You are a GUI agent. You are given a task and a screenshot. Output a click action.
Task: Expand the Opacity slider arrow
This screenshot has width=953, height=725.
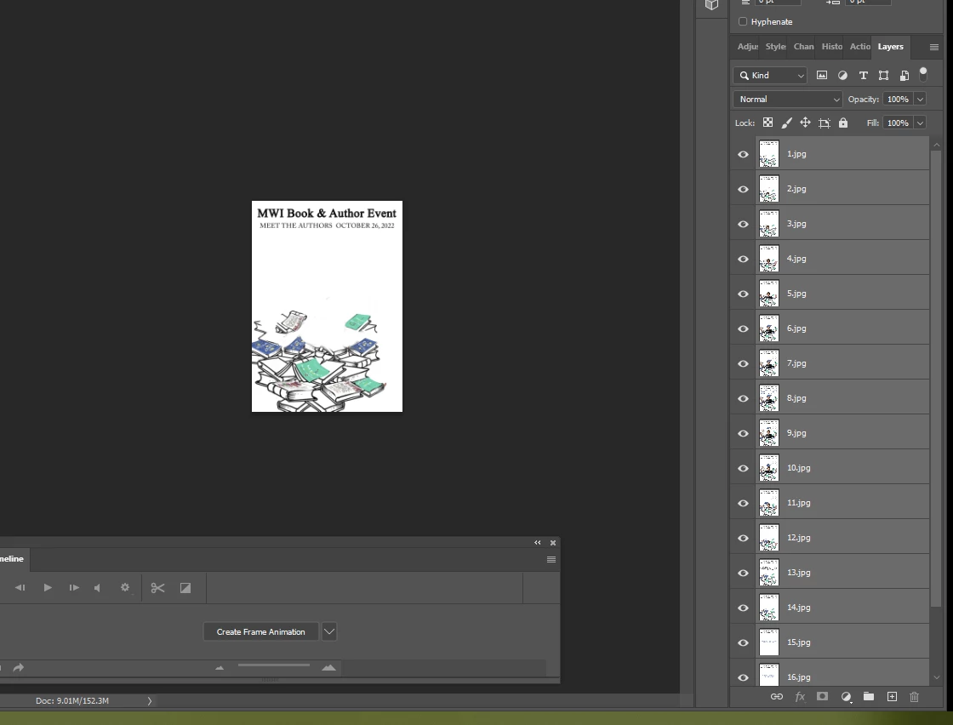[x=920, y=99]
